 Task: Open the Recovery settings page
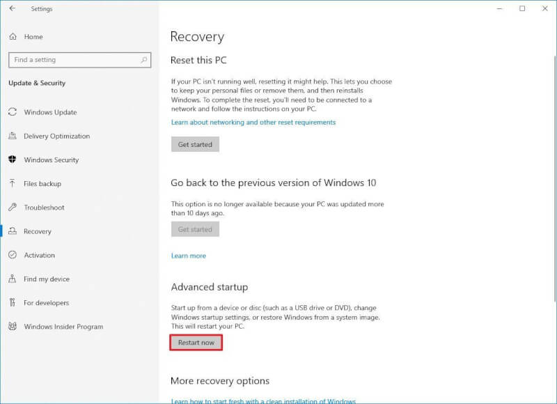point(38,231)
